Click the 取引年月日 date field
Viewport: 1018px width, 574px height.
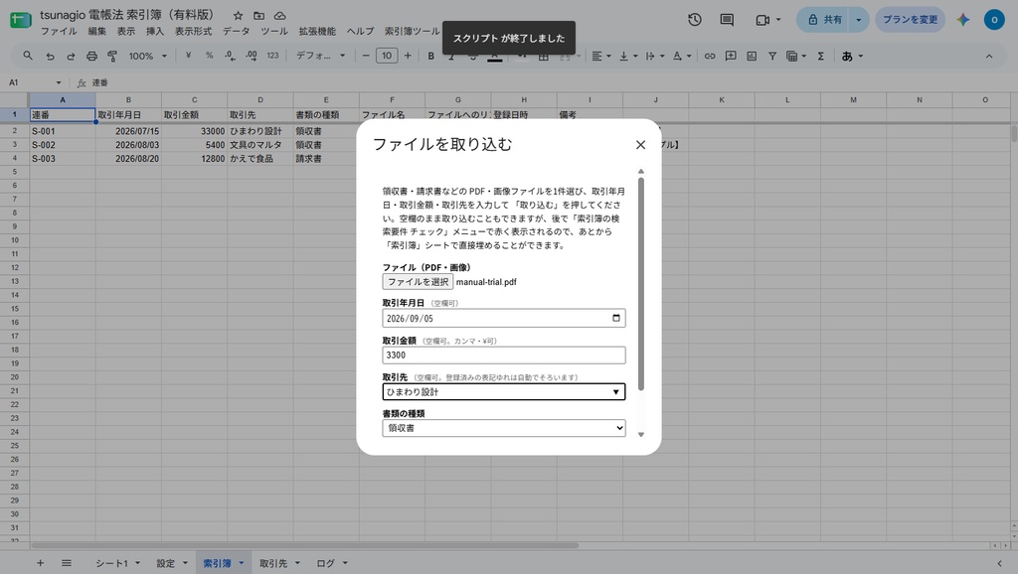click(504, 318)
